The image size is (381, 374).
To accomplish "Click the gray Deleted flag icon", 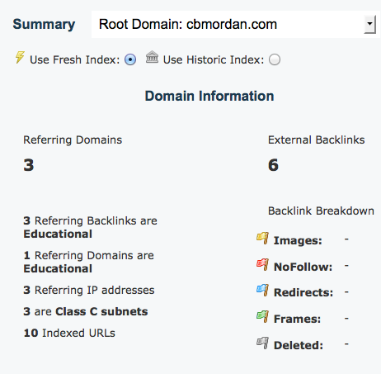I will [x=263, y=343].
